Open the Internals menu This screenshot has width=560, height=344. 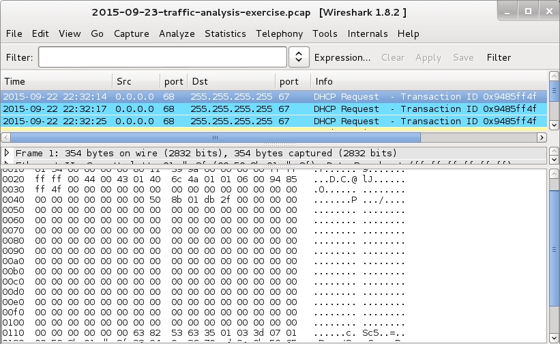coord(368,33)
